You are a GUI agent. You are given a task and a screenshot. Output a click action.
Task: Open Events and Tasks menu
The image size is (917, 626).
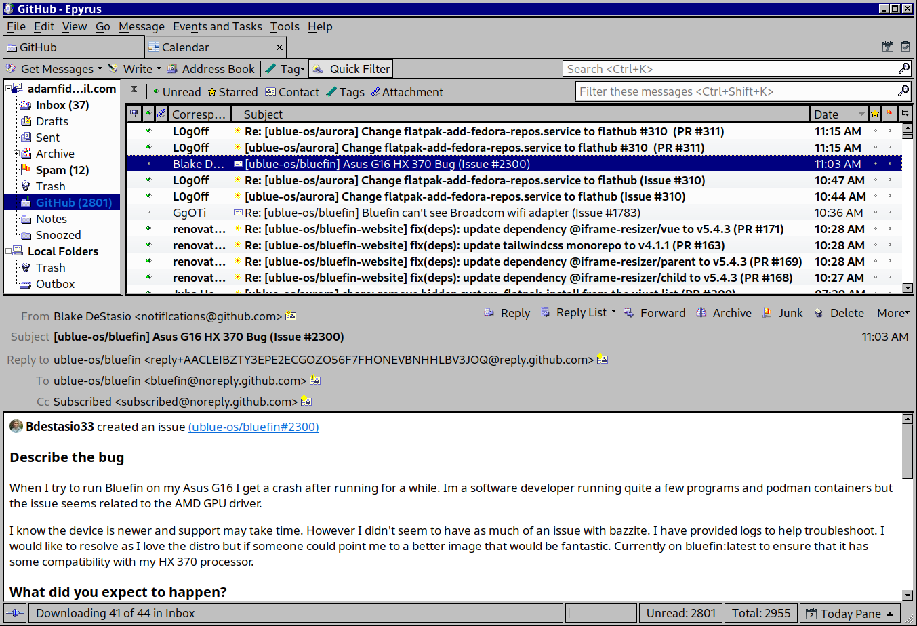[x=218, y=26]
